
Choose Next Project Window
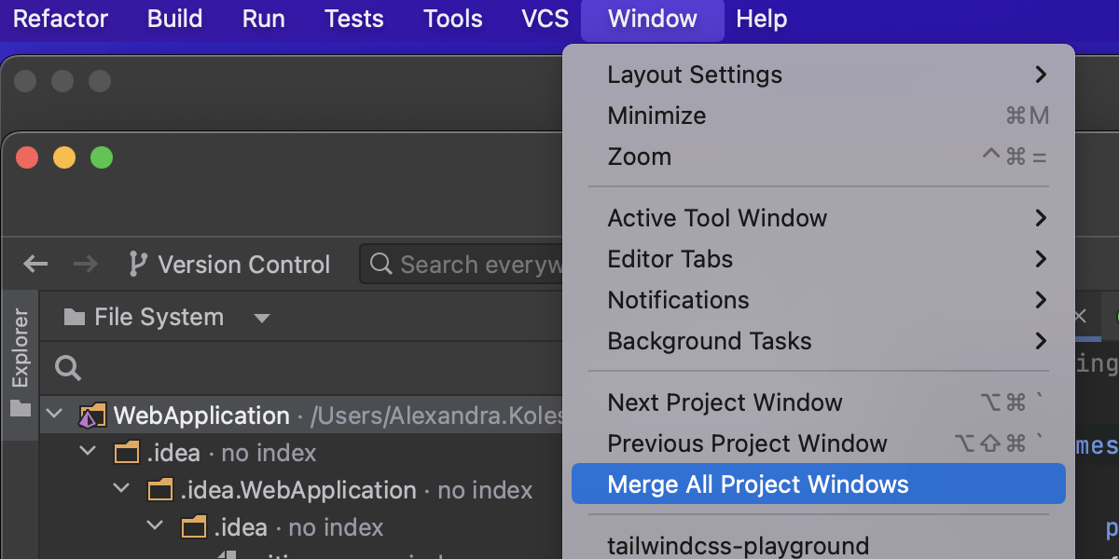[725, 402]
